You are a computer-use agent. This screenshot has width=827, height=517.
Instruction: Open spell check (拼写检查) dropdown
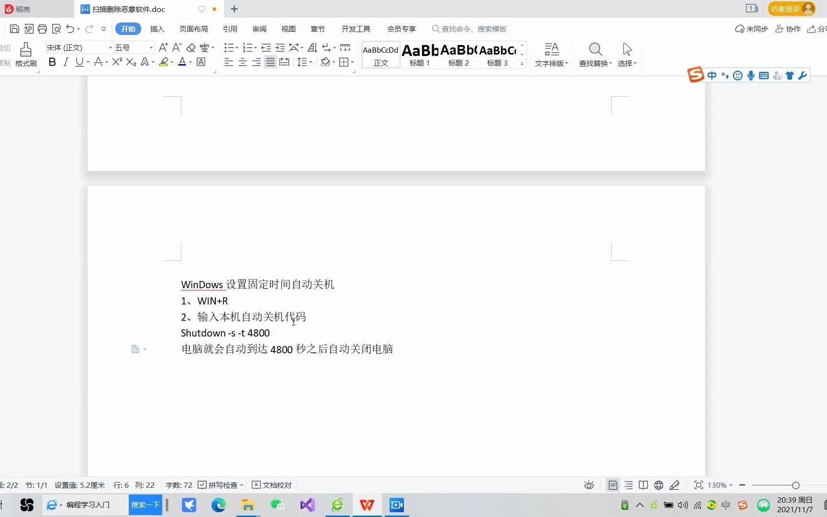point(242,485)
